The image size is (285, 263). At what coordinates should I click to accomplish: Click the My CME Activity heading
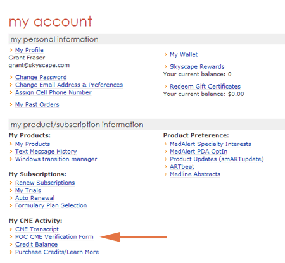point(35,221)
